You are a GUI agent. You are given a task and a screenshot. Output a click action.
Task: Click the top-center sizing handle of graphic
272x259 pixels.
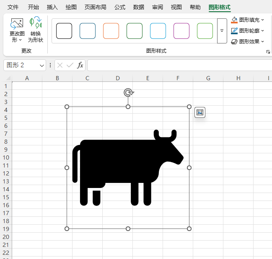(128, 107)
